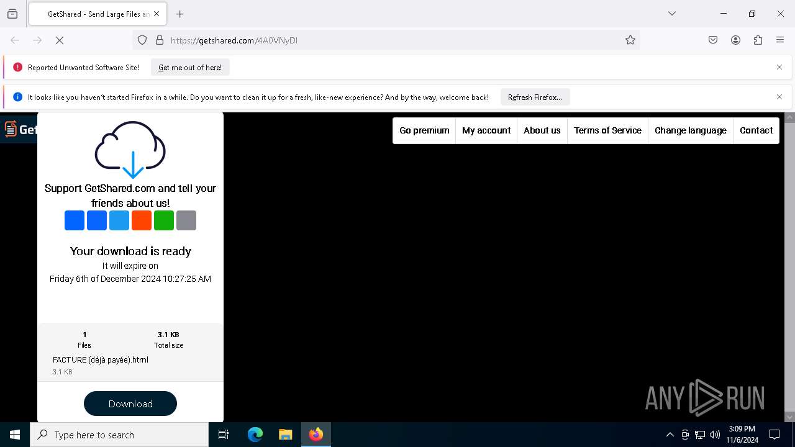
Task: Expand the list all tabs chevron
Action: (672, 14)
